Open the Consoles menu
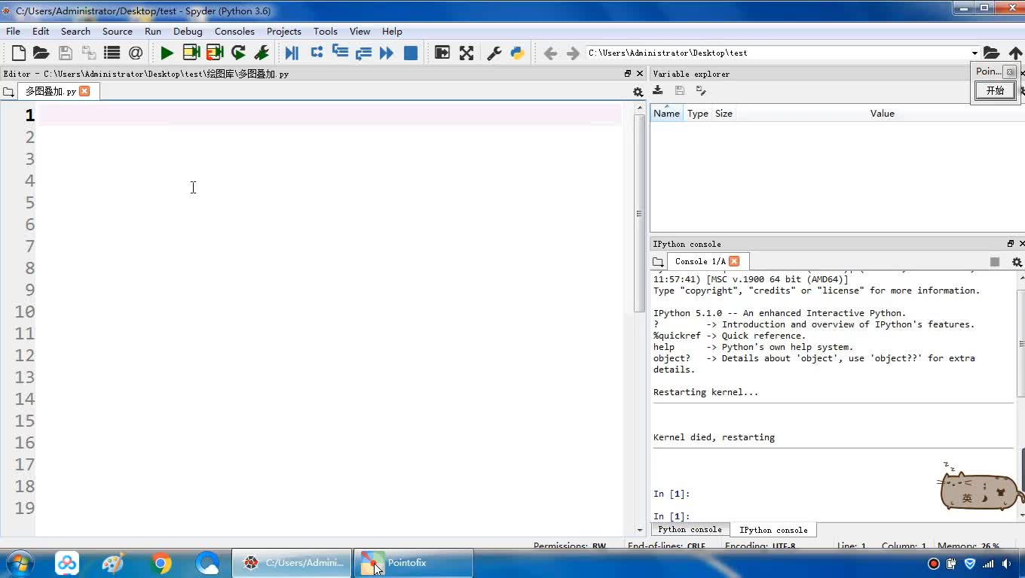The width and height of the screenshot is (1025, 578). tap(234, 31)
